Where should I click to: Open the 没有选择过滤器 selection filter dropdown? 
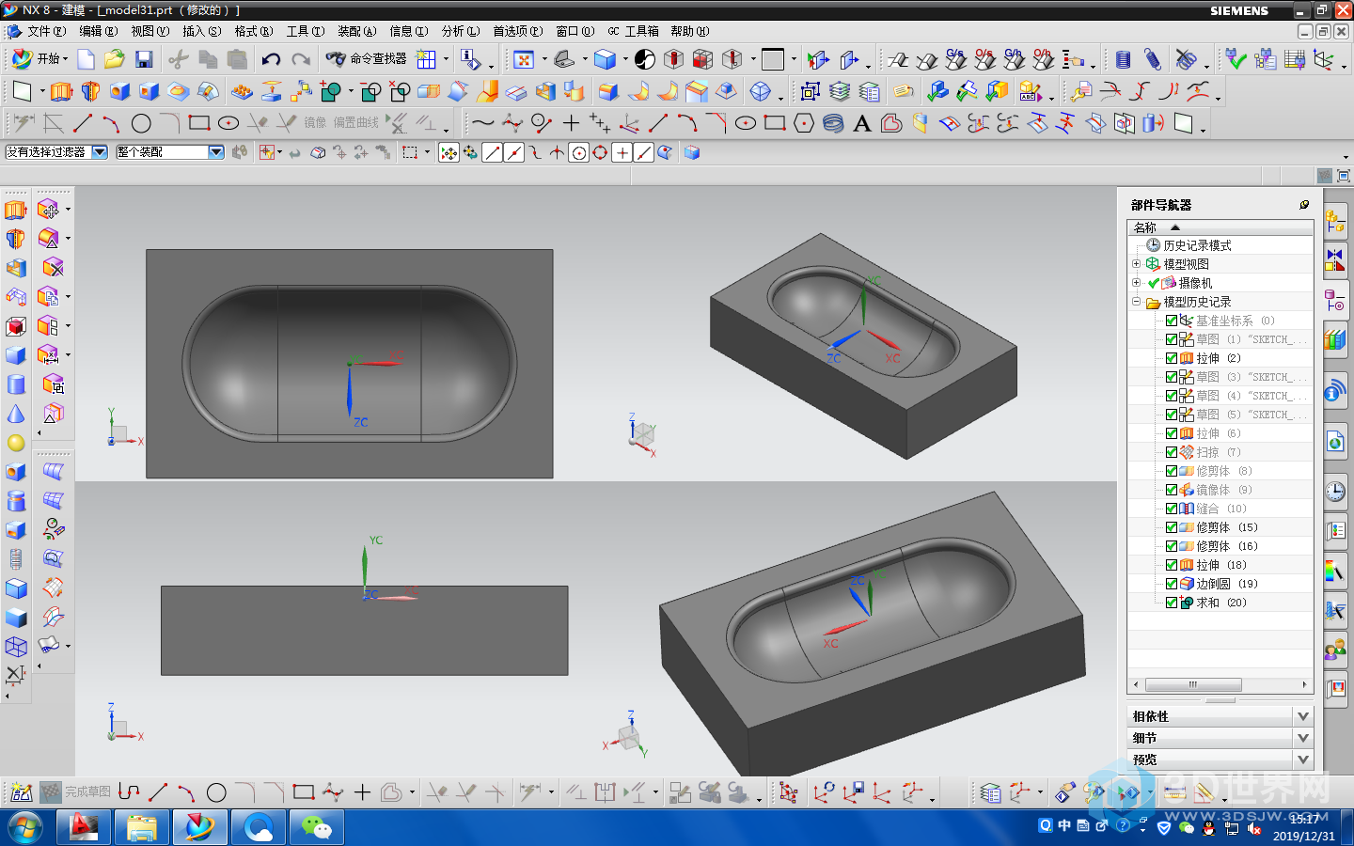pyautogui.click(x=100, y=152)
